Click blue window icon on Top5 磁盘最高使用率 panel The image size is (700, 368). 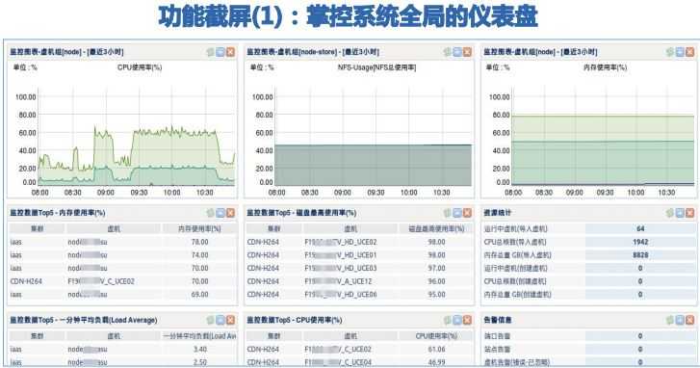(x=457, y=213)
